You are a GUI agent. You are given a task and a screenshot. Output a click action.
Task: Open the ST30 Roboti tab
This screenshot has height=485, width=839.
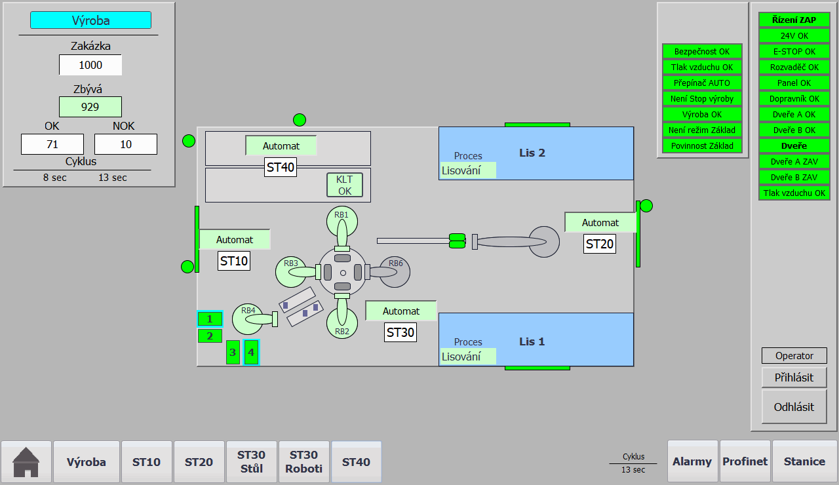303,461
